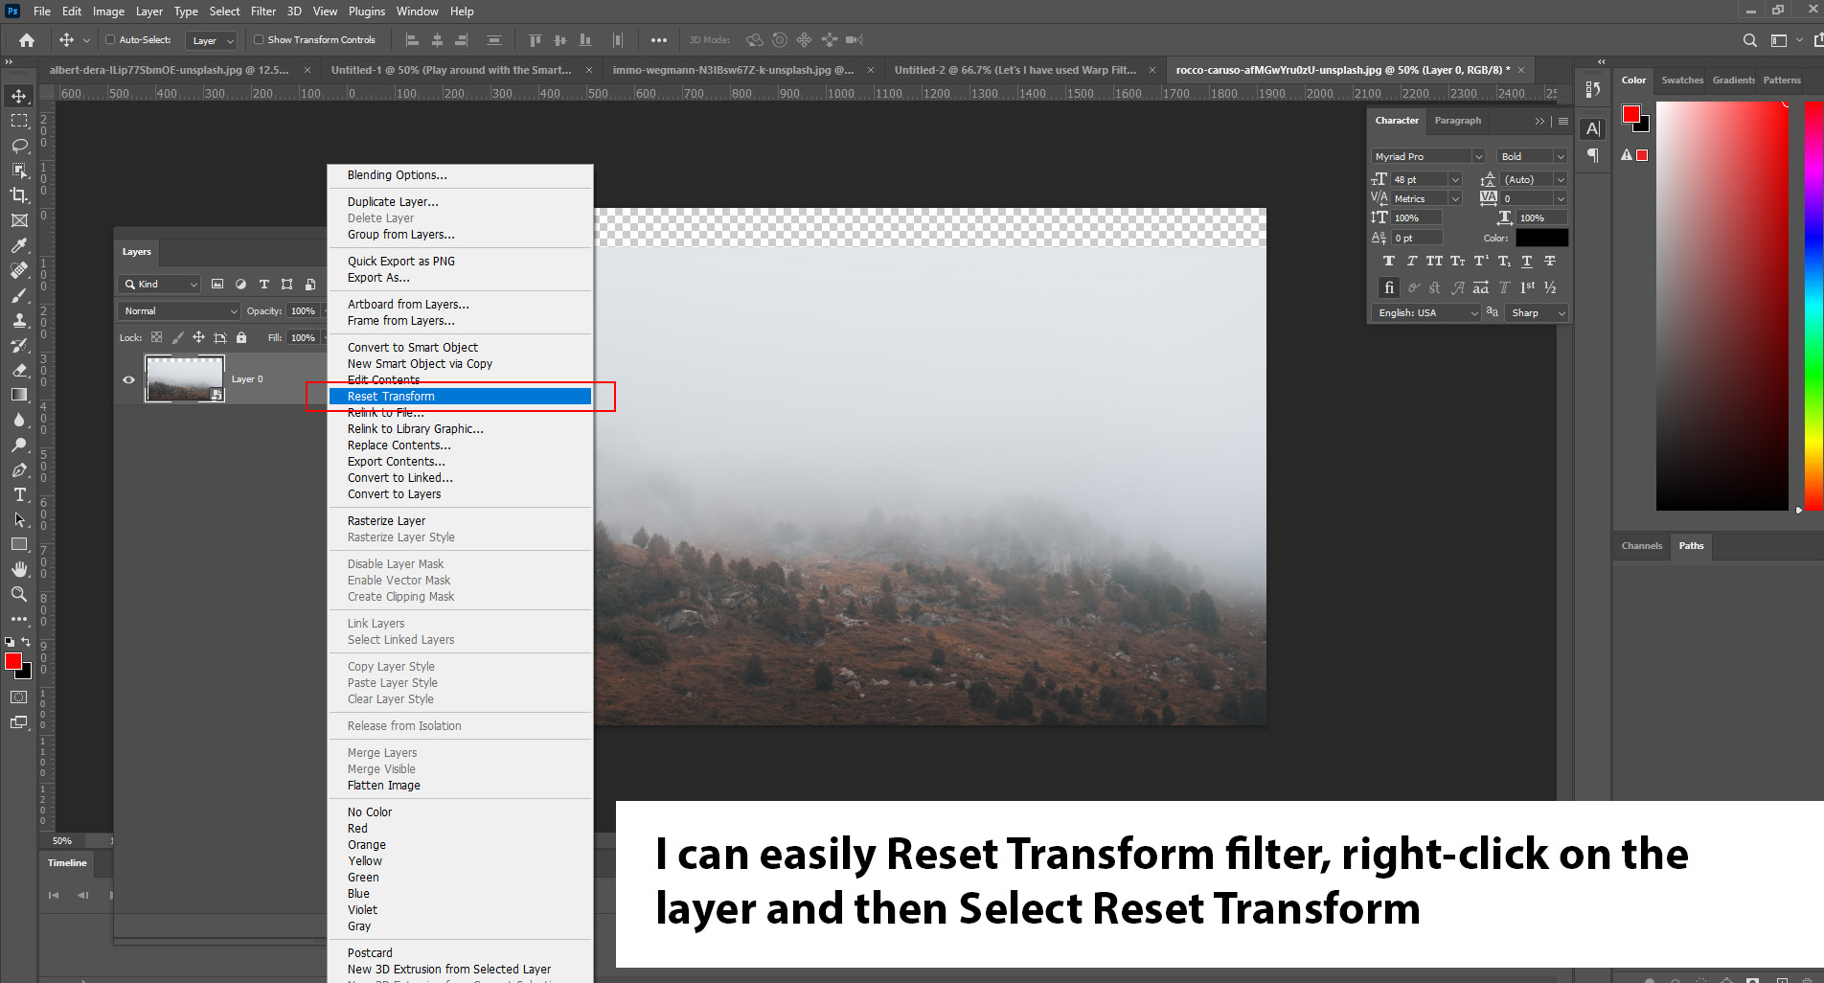Select the Lasso tool
The image size is (1824, 983).
point(19,146)
